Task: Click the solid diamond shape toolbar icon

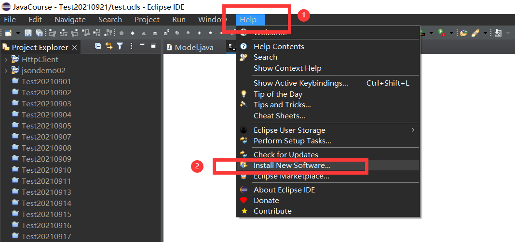Action: (133, 33)
